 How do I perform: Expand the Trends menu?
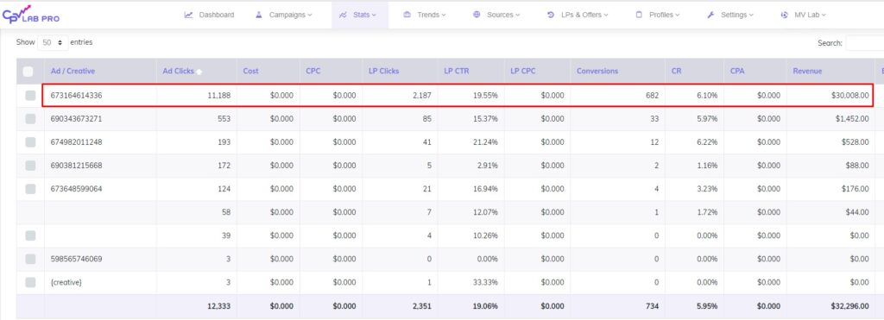pos(425,16)
